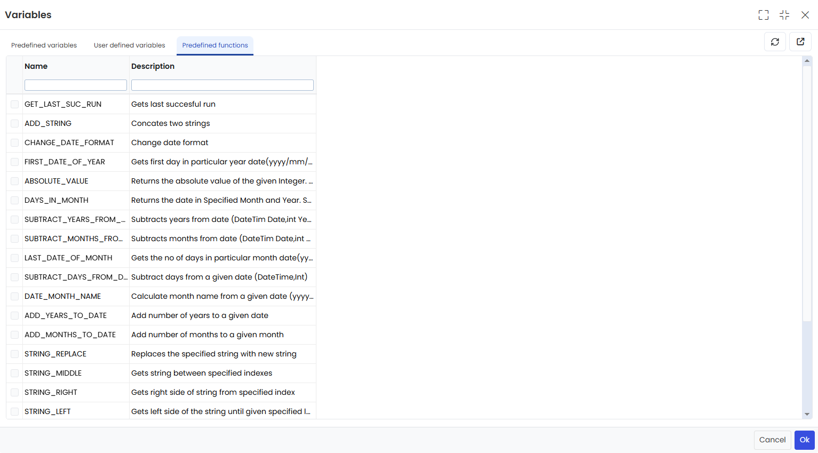818x453 pixels.
Task: Focus the Description filter input
Action: [223, 85]
